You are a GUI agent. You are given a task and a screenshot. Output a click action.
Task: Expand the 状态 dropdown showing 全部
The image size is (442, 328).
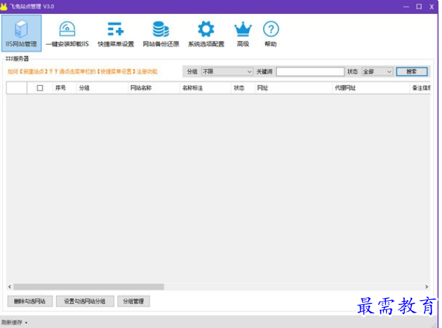point(378,71)
